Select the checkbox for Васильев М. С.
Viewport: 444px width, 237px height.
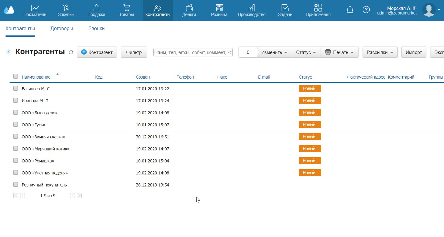pyautogui.click(x=16, y=88)
